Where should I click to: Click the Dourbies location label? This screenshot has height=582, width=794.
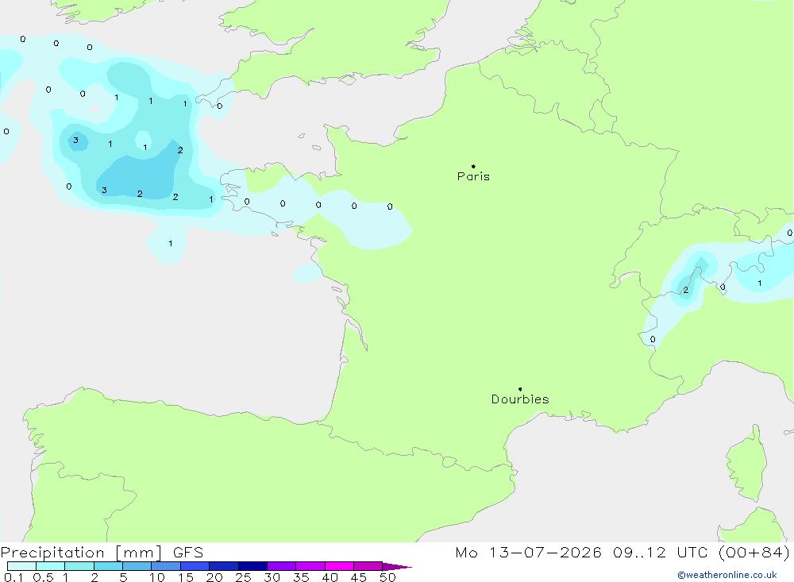520,399
